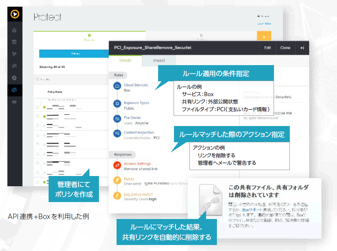This screenshot has height=251, width=337.
Task: Click the 'Igeta Fumihiko' email admin name
Action: [157, 183]
